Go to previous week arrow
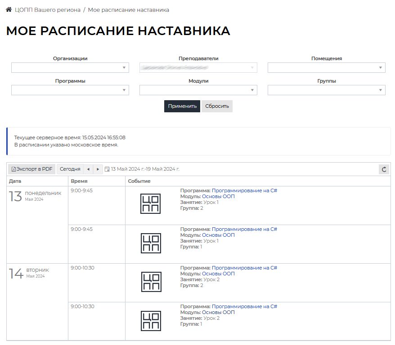This screenshot has height=345, width=395. point(88,169)
